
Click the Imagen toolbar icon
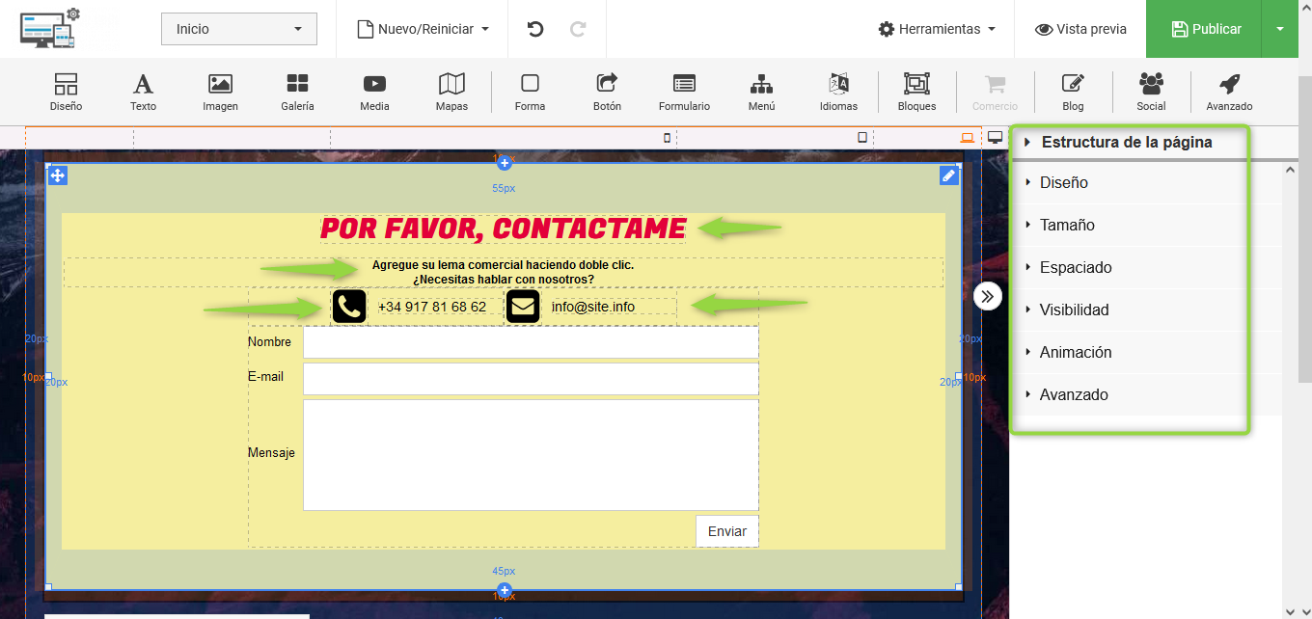pyautogui.click(x=220, y=93)
